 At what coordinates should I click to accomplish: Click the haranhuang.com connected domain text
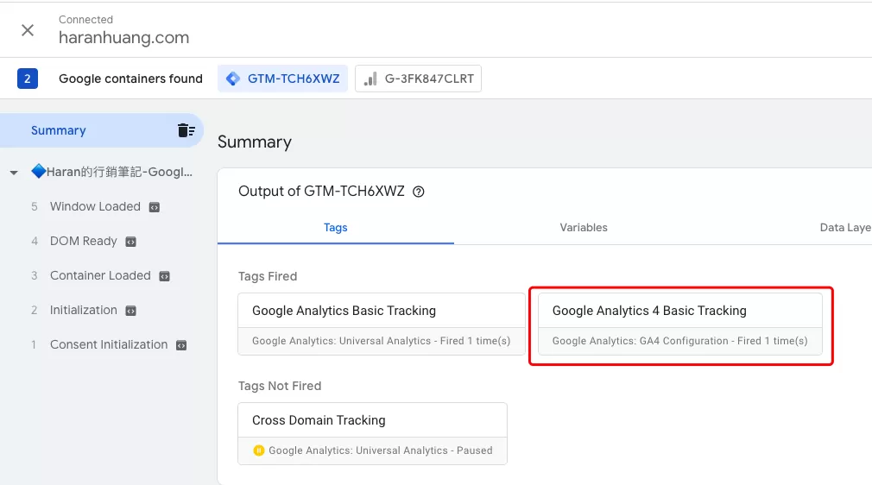coord(124,38)
